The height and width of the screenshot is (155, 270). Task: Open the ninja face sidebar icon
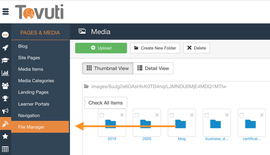pyautogui.click(x=5, y=35)
